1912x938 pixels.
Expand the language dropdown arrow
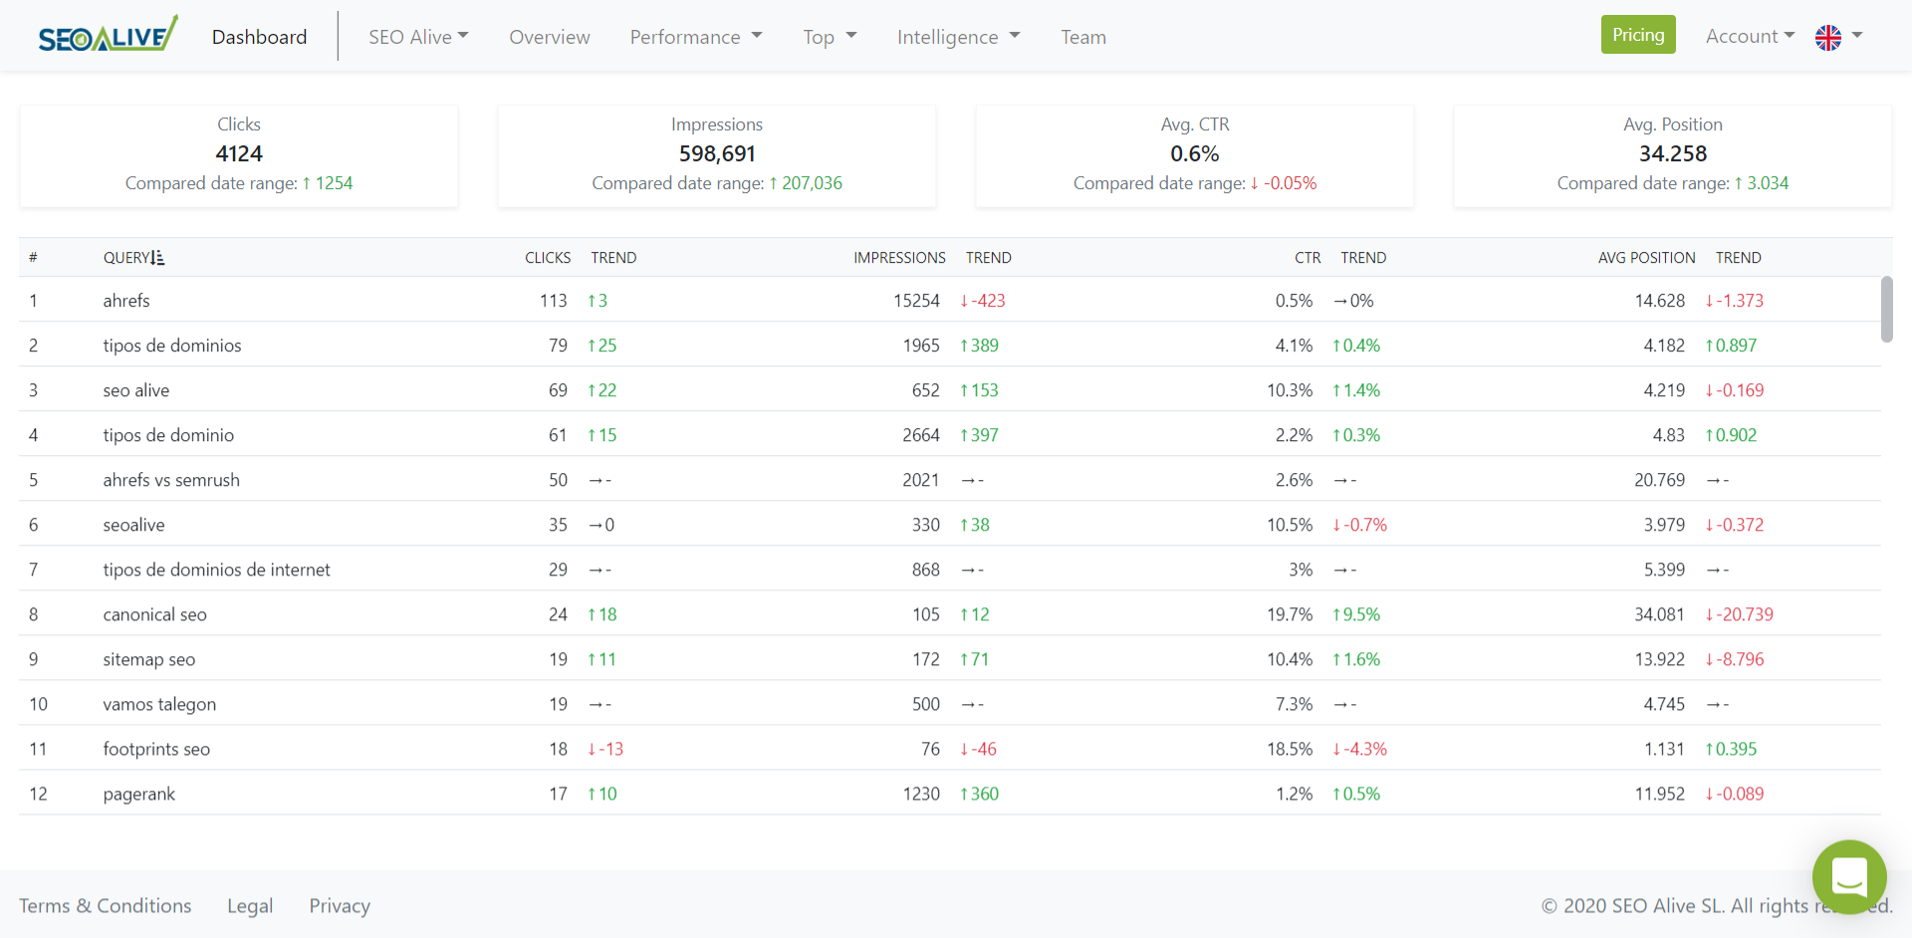[x=1857, y=36]
